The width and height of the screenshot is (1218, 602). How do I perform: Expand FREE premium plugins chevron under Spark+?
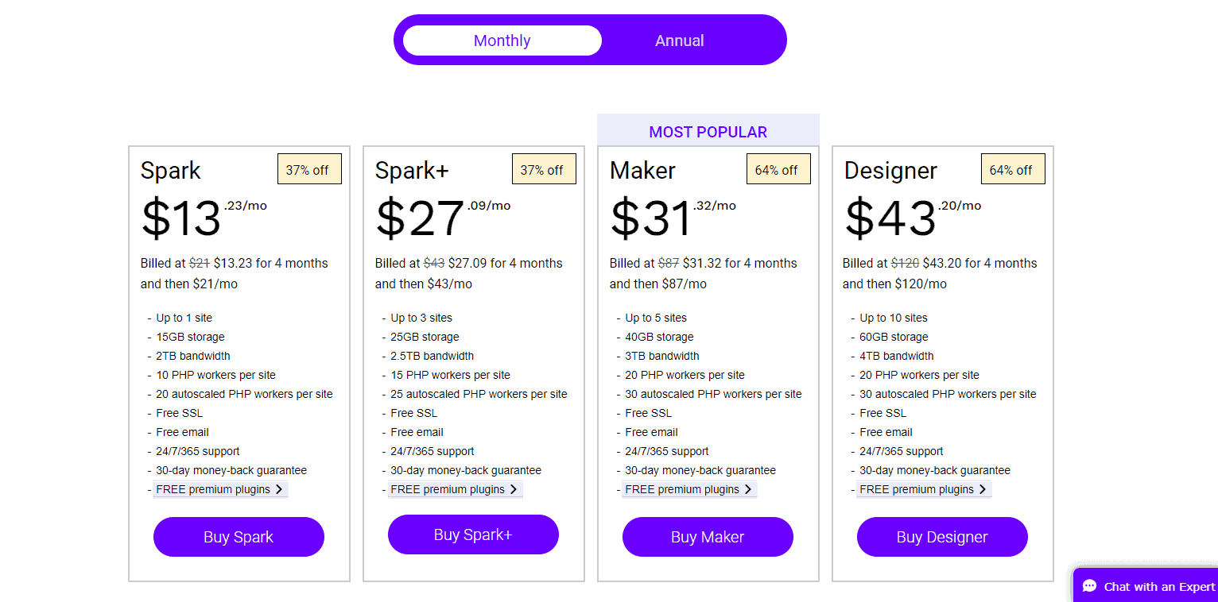coord(513,489)
